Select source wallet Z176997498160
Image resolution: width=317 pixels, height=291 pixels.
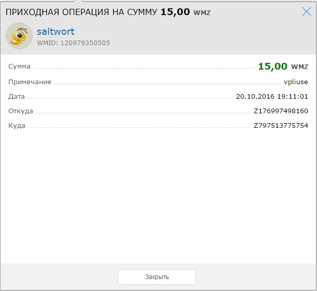click(281, 111)
